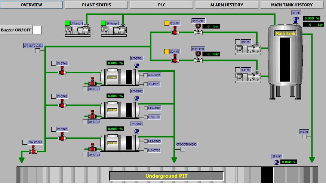Click the D-Pump-2 pump icon

pos(114,31)
